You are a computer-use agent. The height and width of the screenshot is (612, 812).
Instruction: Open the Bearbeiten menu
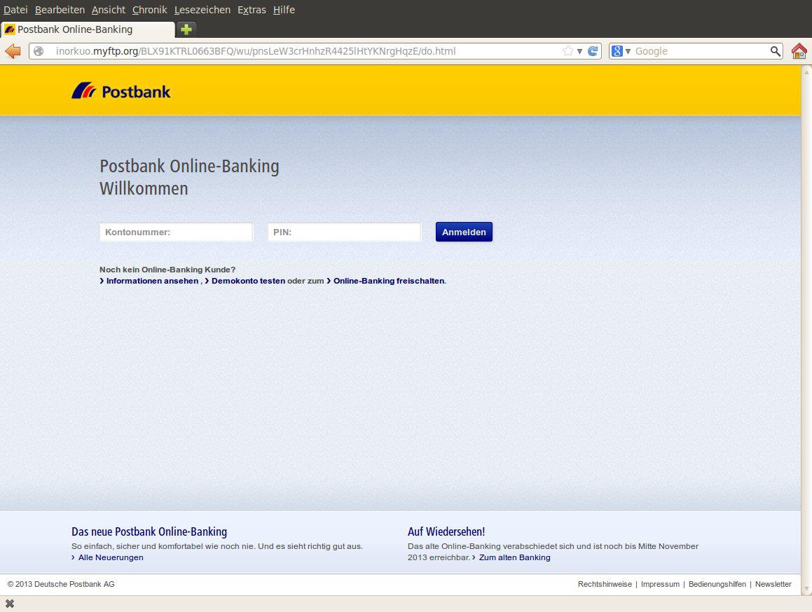pyautogui.click(x=60, y=10)
